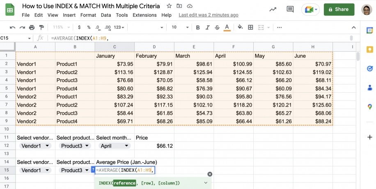The height and width of the screenshot is (189, 376).
Task: Redo the last action
Action: (x=22, y=27)
